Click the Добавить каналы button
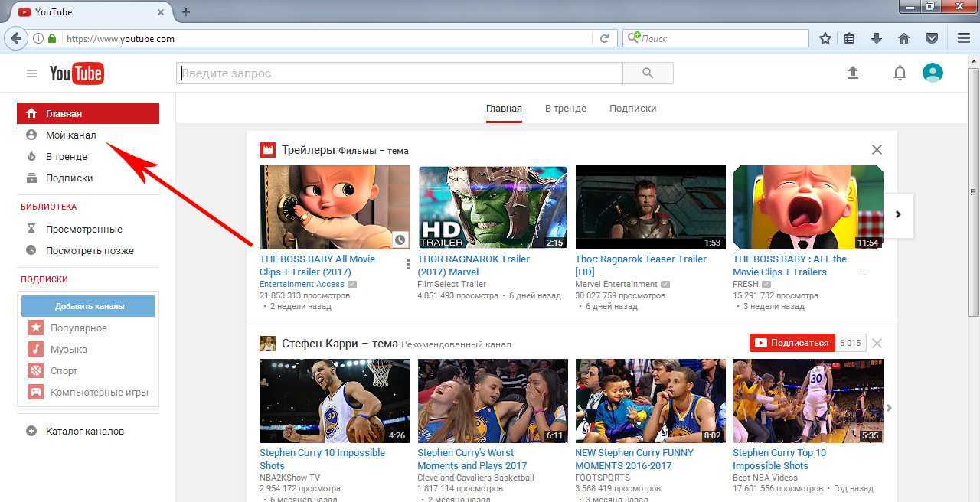 90,306
